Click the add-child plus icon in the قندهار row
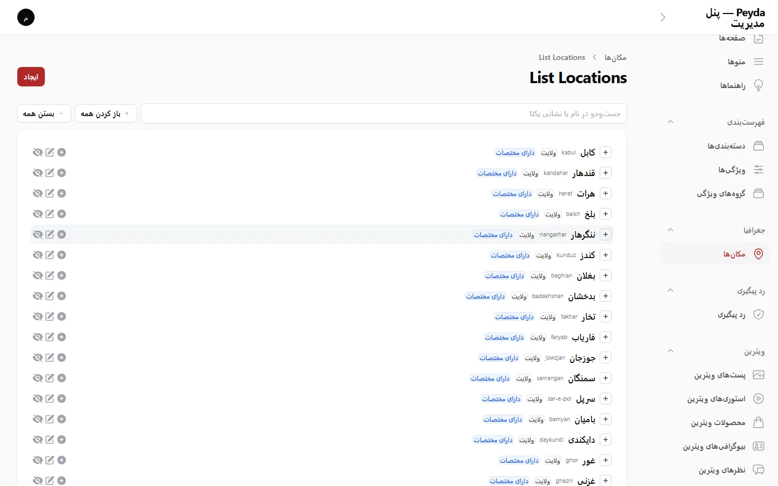The width and height of the screenshot is (778, 486). point(62,173)
